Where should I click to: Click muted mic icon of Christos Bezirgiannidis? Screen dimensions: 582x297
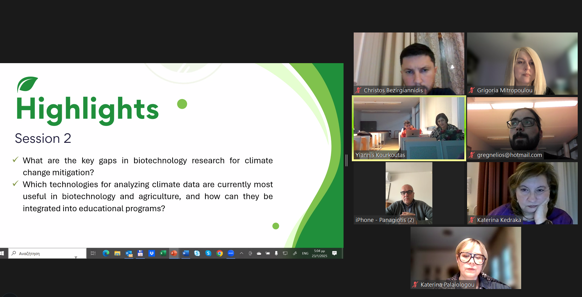pyautogui.click(x=358, y=90)
